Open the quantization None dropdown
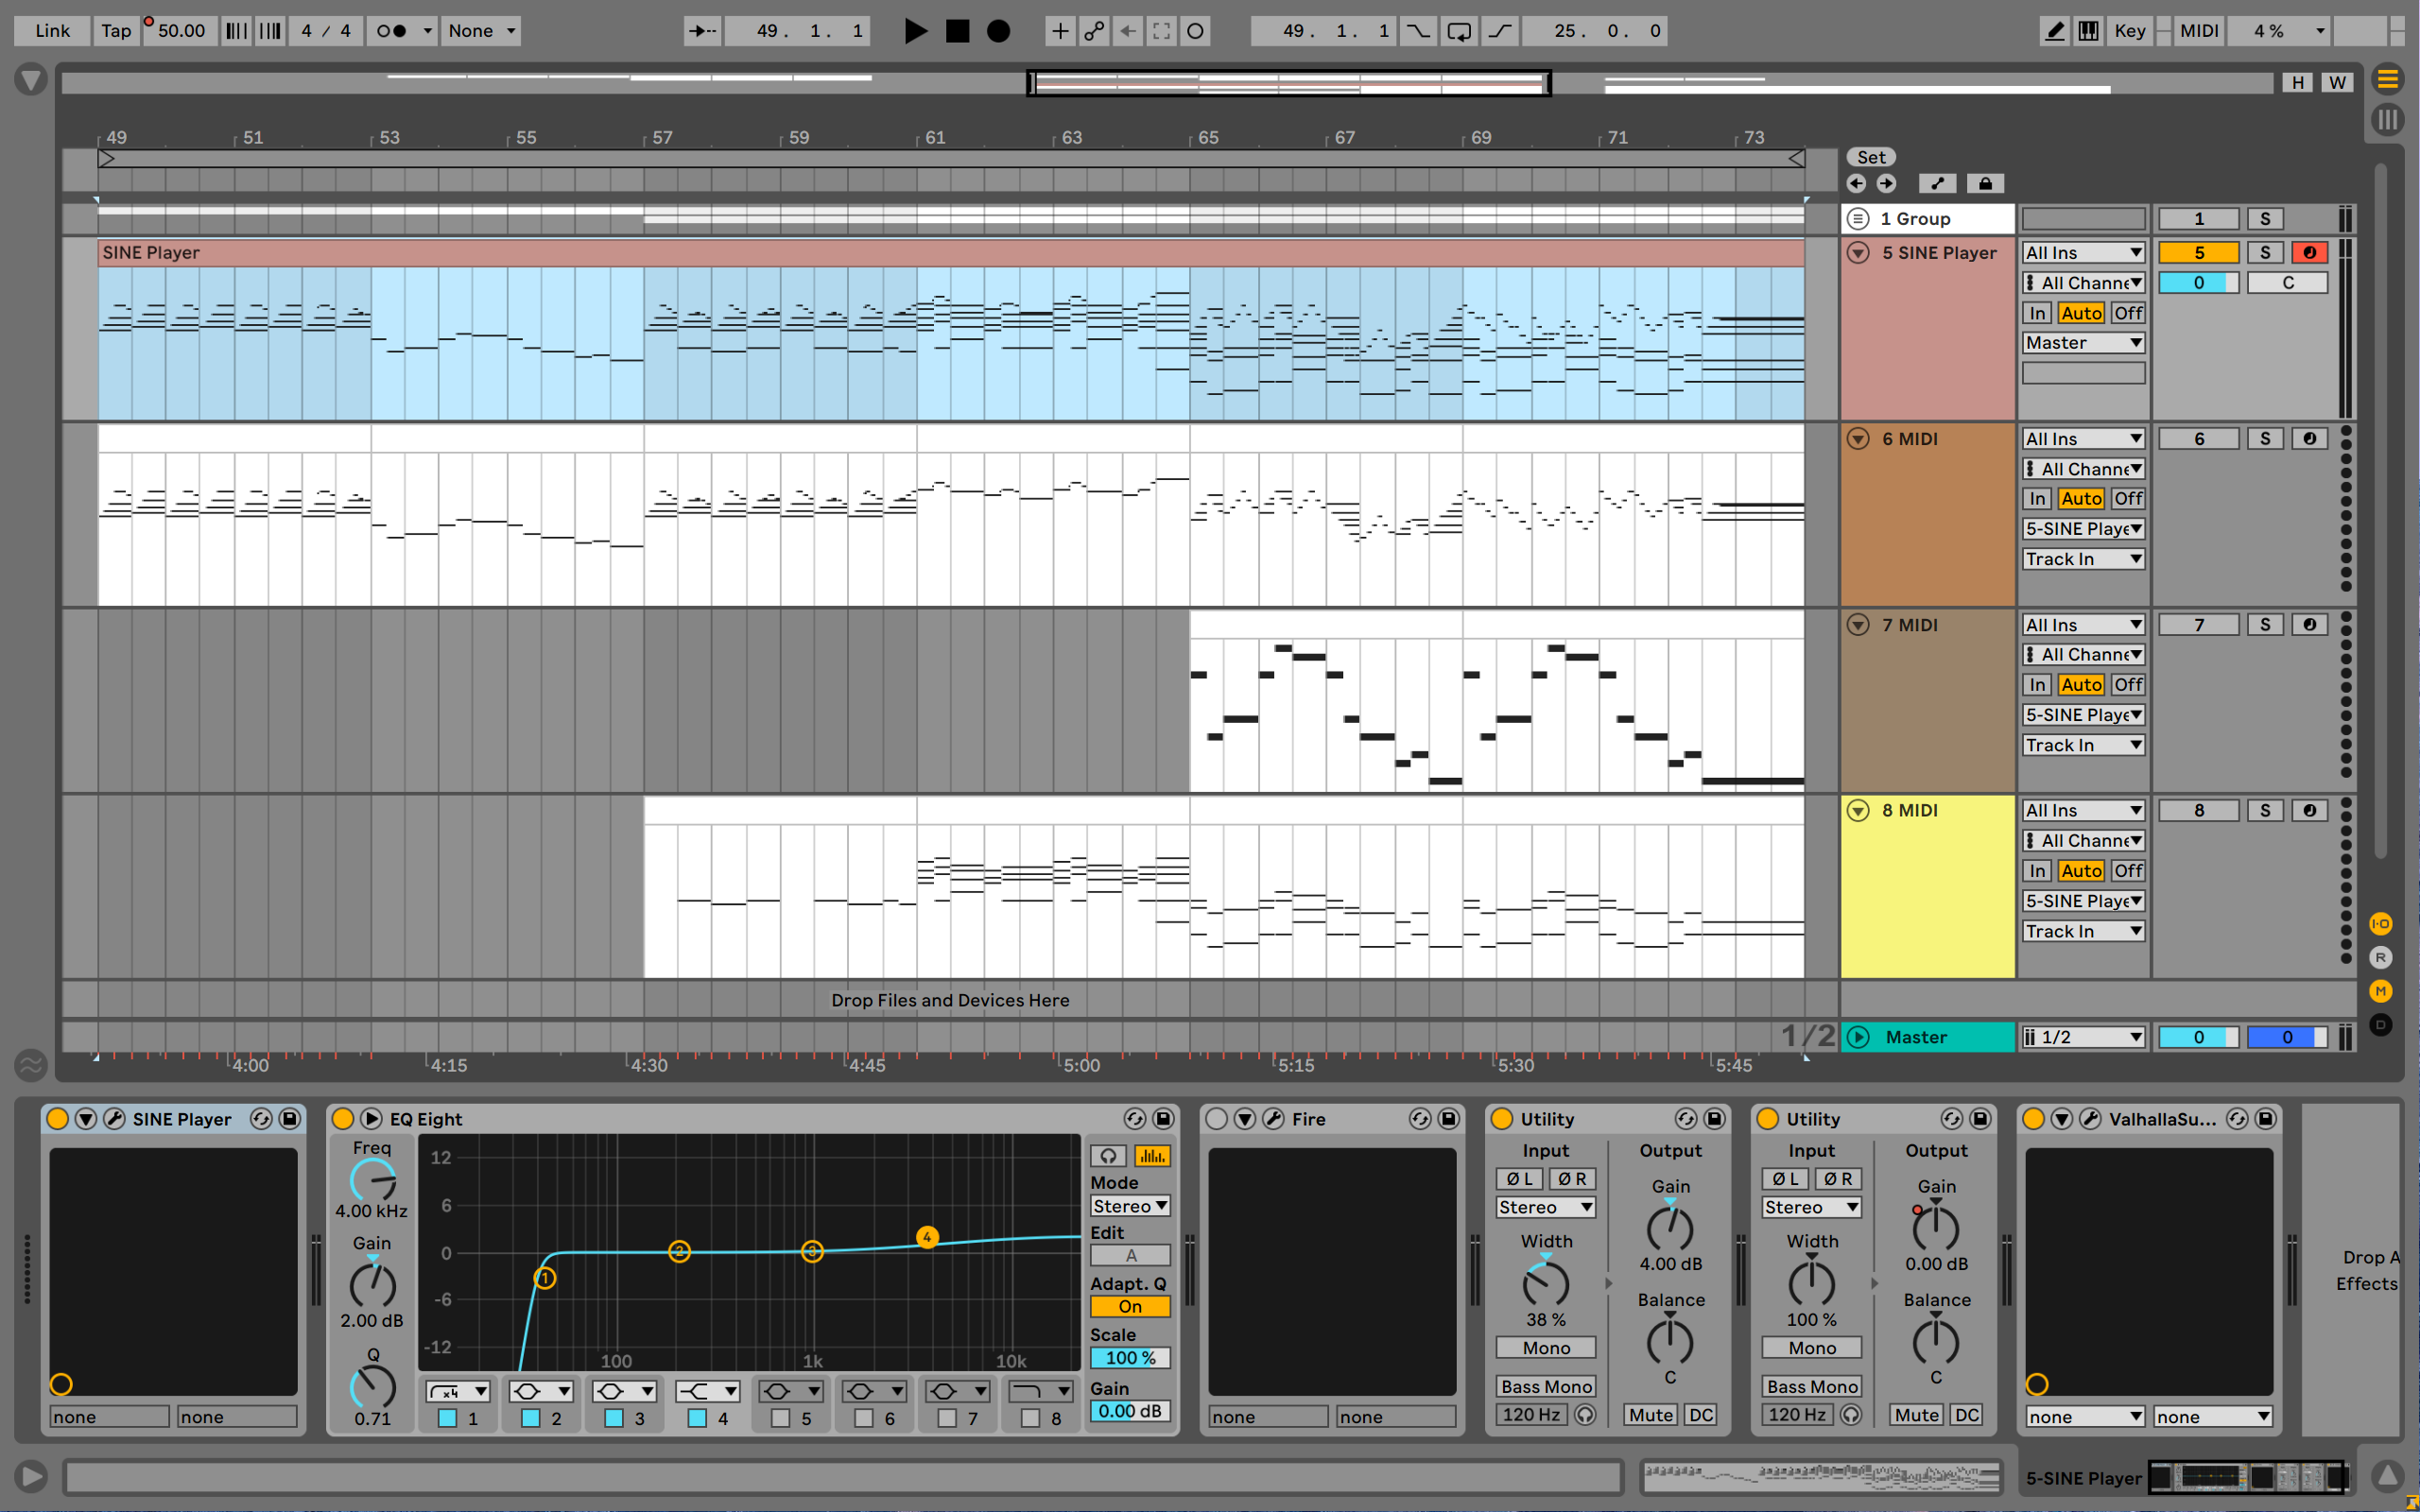 481,31
